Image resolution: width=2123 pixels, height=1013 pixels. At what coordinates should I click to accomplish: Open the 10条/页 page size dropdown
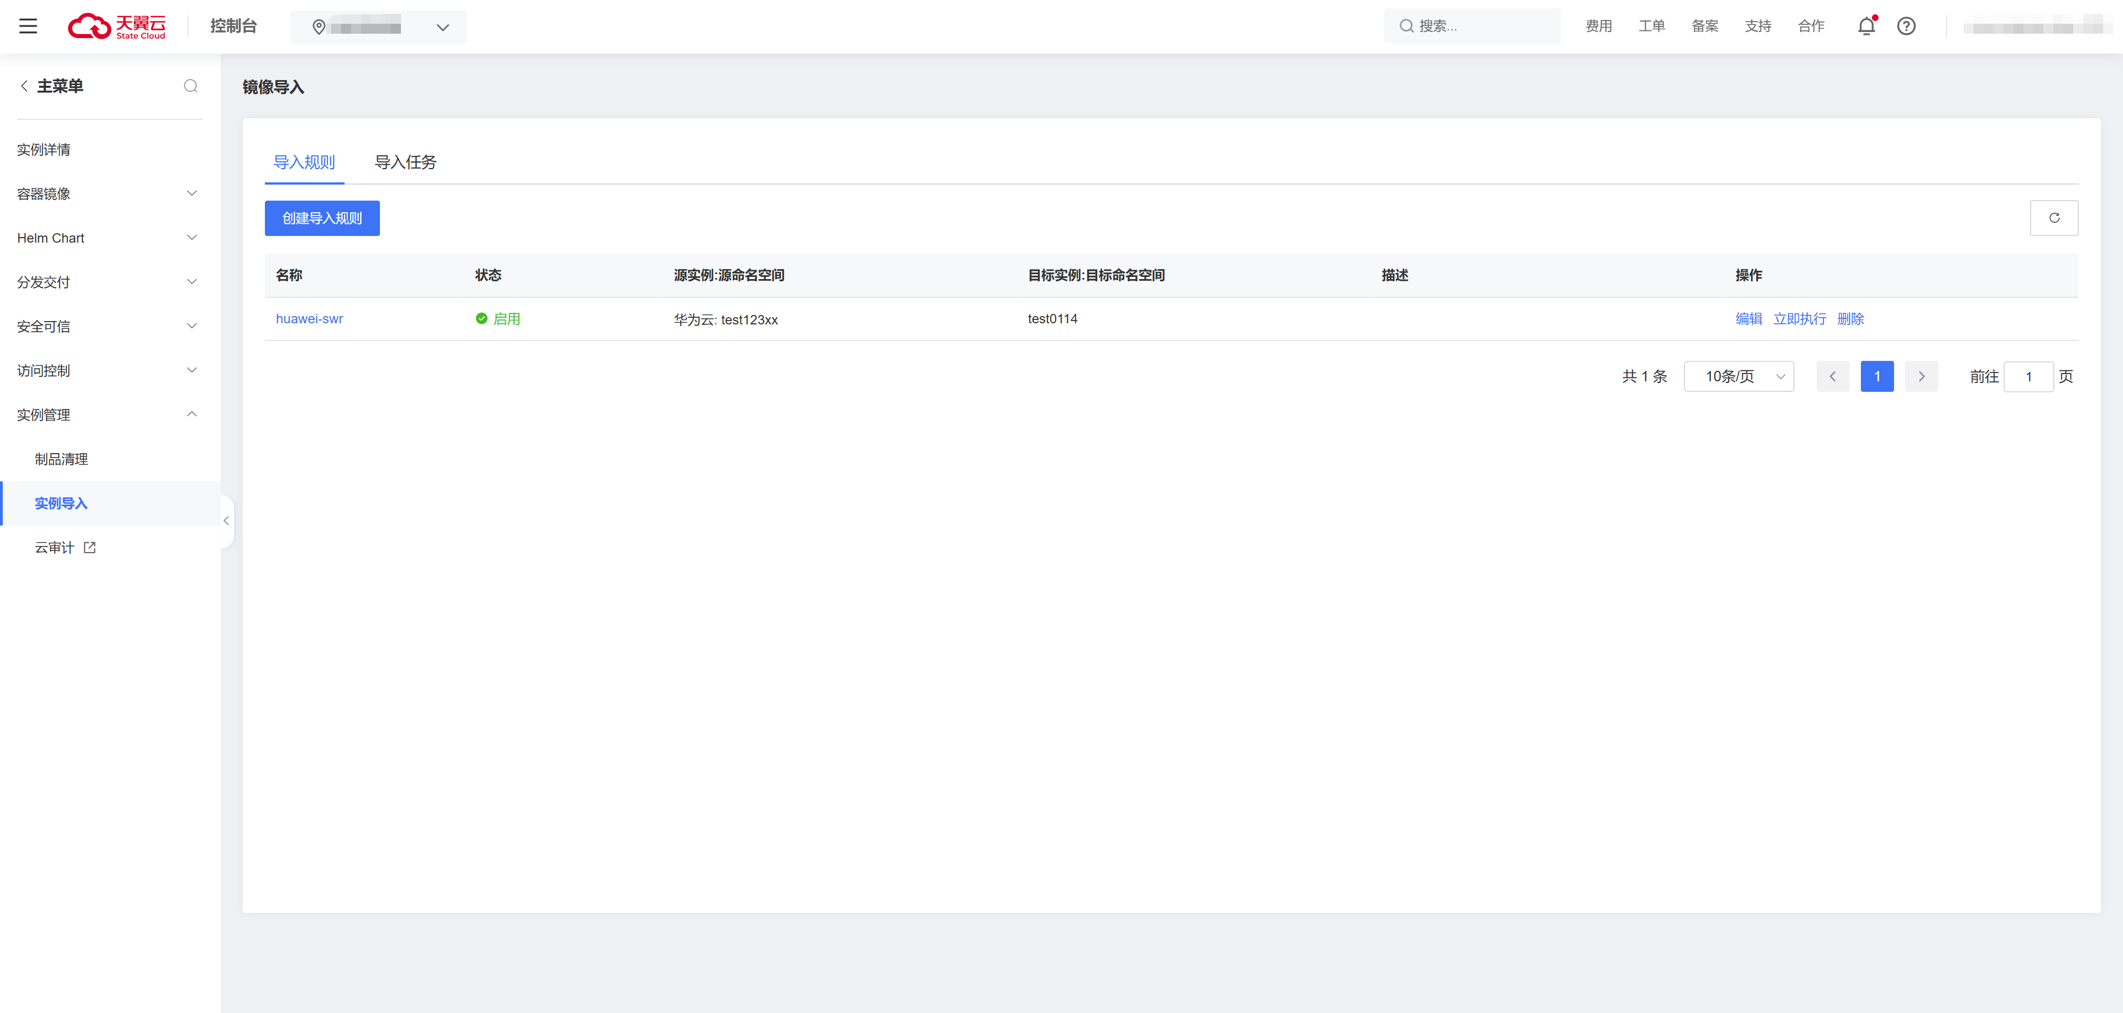point(1739,376)
